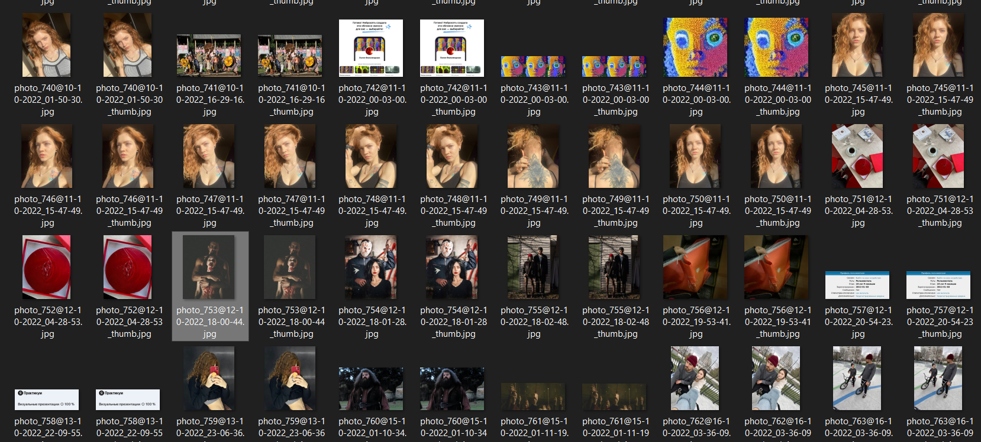Click the file name photo_745@11-10-2022_15-47-49.jpg

coord(859,100)
